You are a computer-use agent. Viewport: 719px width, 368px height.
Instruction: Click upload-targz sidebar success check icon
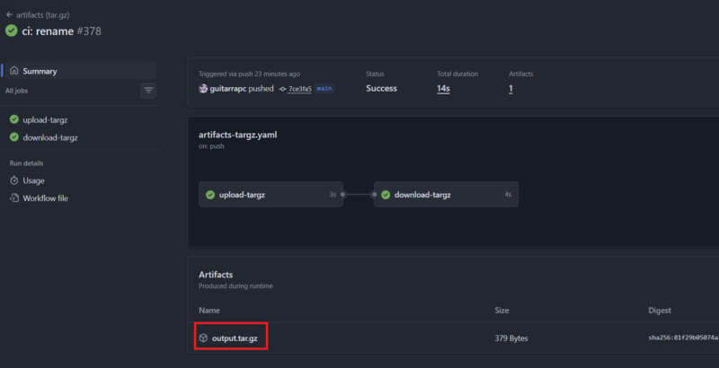tap(14, 119)
